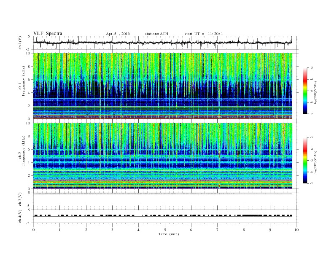334x258 pixels.
Task: Click the ch.2 "Frequency (kHz)" axis label
Action: pos(23,150)
